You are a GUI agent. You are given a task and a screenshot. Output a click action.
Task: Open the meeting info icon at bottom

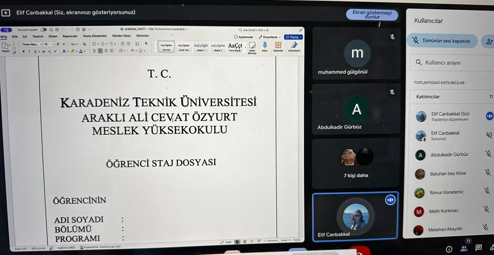[449, 249]
